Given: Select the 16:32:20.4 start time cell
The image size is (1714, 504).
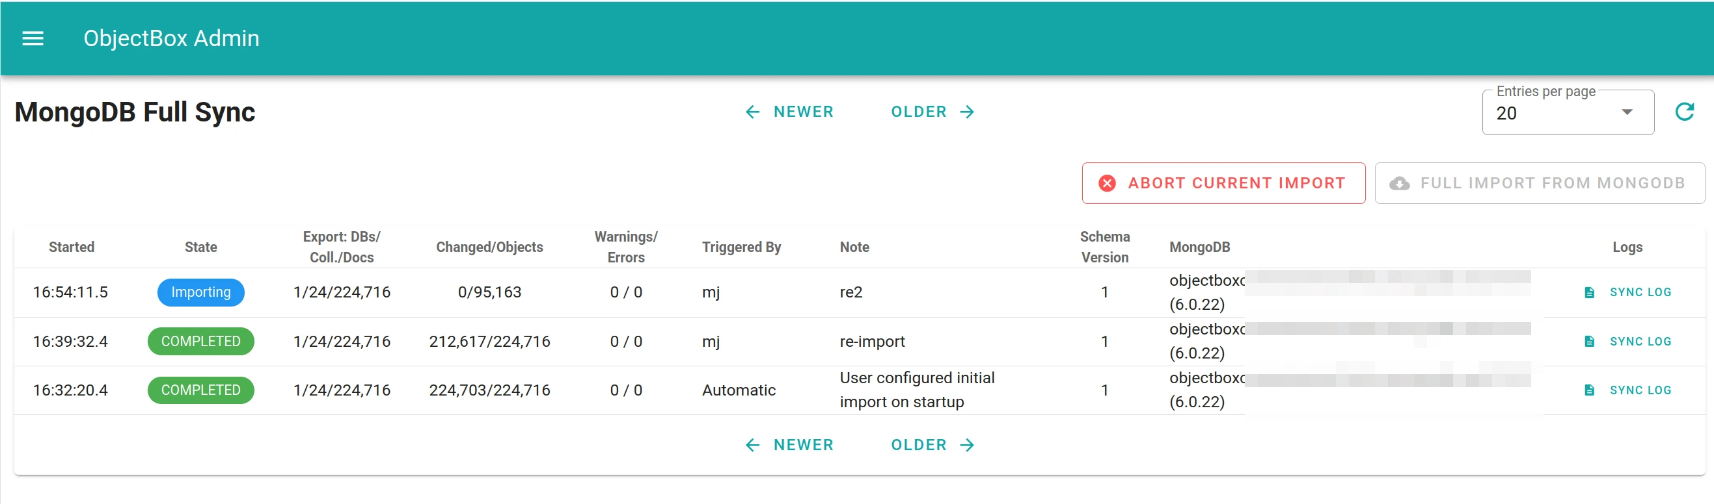Looking at the screenshot, I should coord(70,390).
